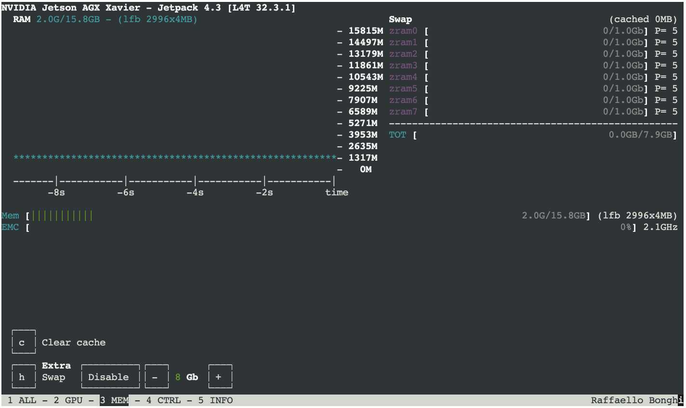Image resolution: width=686 pixels, height=408 pixels.
Task: Click the 0M axis label
Action: [x=366, y=169]
